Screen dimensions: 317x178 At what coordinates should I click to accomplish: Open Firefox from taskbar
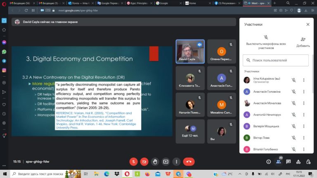[x=148, y=174]
